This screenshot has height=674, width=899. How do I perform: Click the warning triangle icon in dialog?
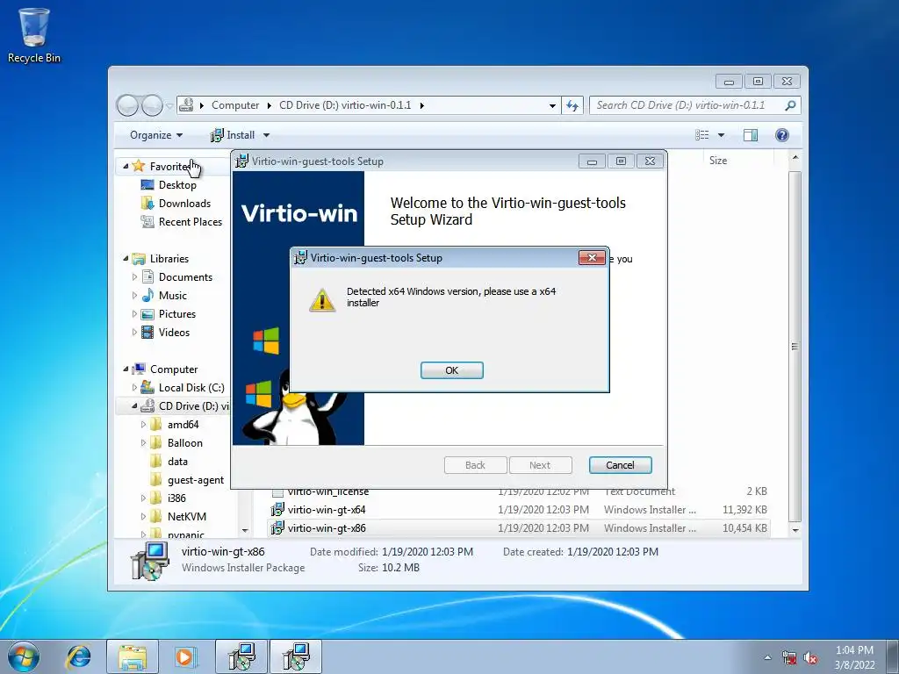coord(322,300)
